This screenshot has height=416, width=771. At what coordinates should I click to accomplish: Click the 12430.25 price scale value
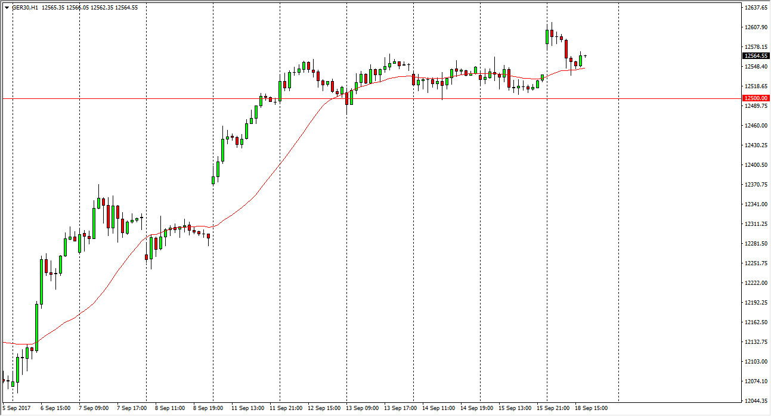755,145
